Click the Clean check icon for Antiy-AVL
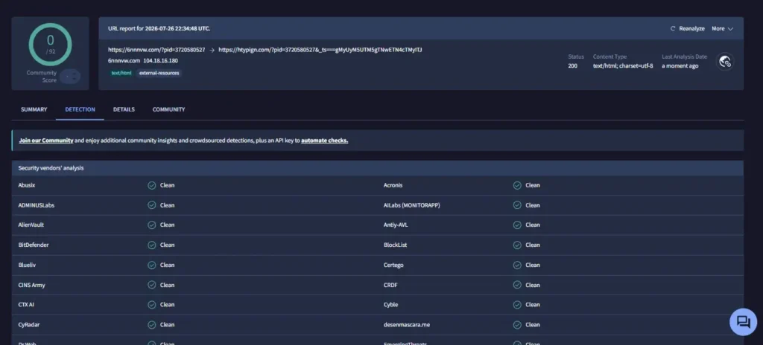Screen dimensions: 763x345 [517, 225]
